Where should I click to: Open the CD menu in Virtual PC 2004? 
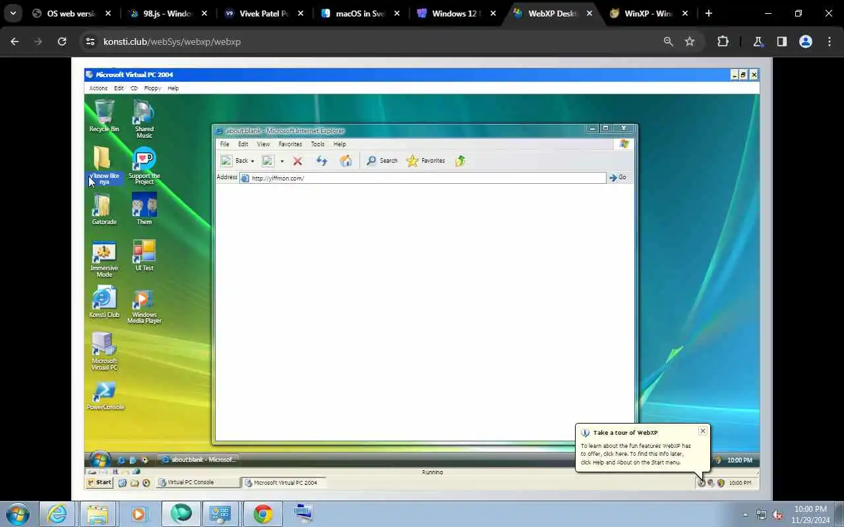134,88
